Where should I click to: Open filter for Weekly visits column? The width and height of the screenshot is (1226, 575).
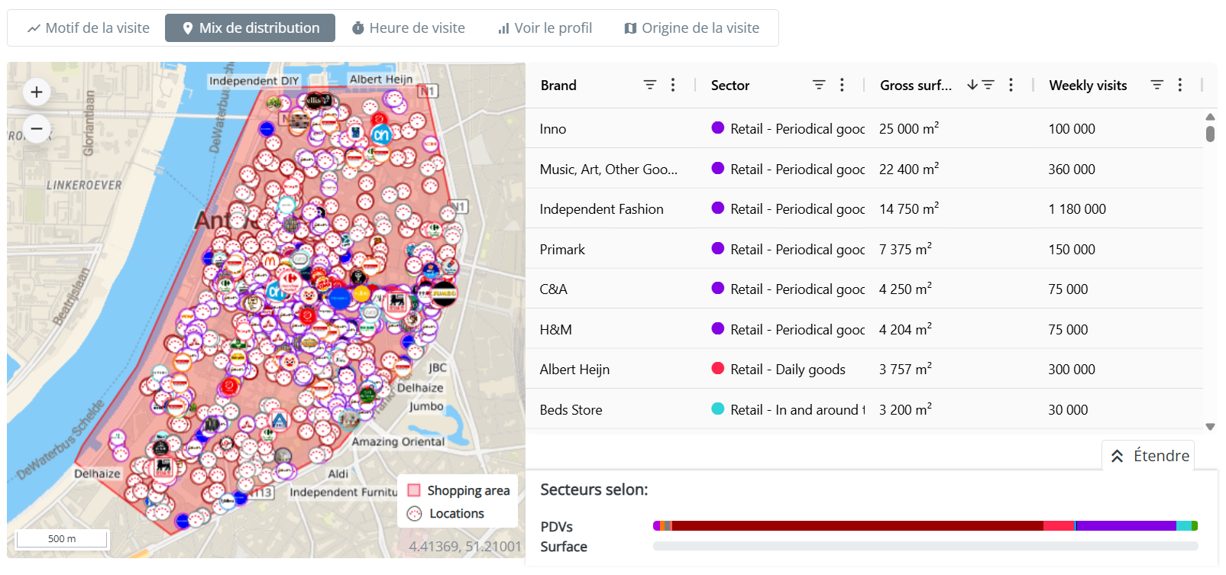(1157, 85)
